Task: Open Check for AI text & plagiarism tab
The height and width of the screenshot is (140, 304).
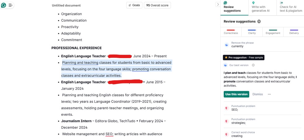Action: tap(290, 7)
